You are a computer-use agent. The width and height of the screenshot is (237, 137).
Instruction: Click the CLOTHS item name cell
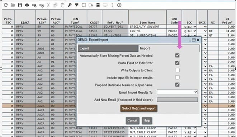click(147, 31)
